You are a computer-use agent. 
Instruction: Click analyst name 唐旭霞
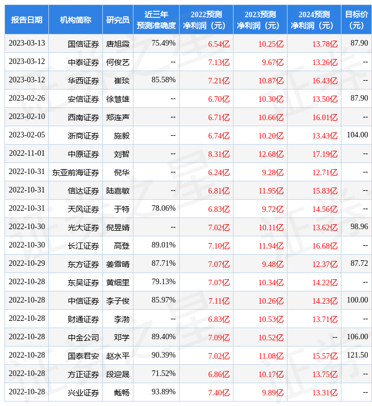click(x=118, y=43)
